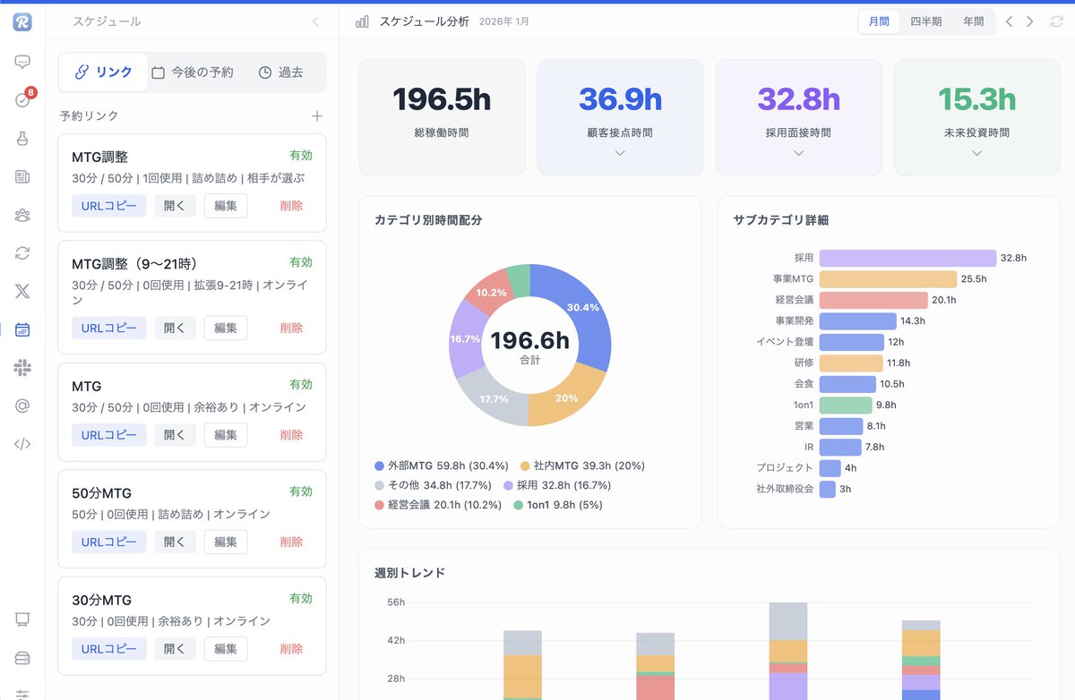Switch to the 今後の予約 tab
1075x700 pixels.
click(192, 73)
